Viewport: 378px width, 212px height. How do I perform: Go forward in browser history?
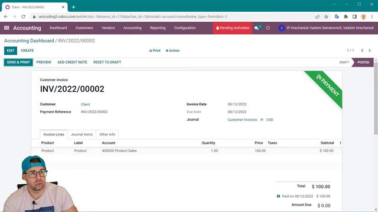14,16
